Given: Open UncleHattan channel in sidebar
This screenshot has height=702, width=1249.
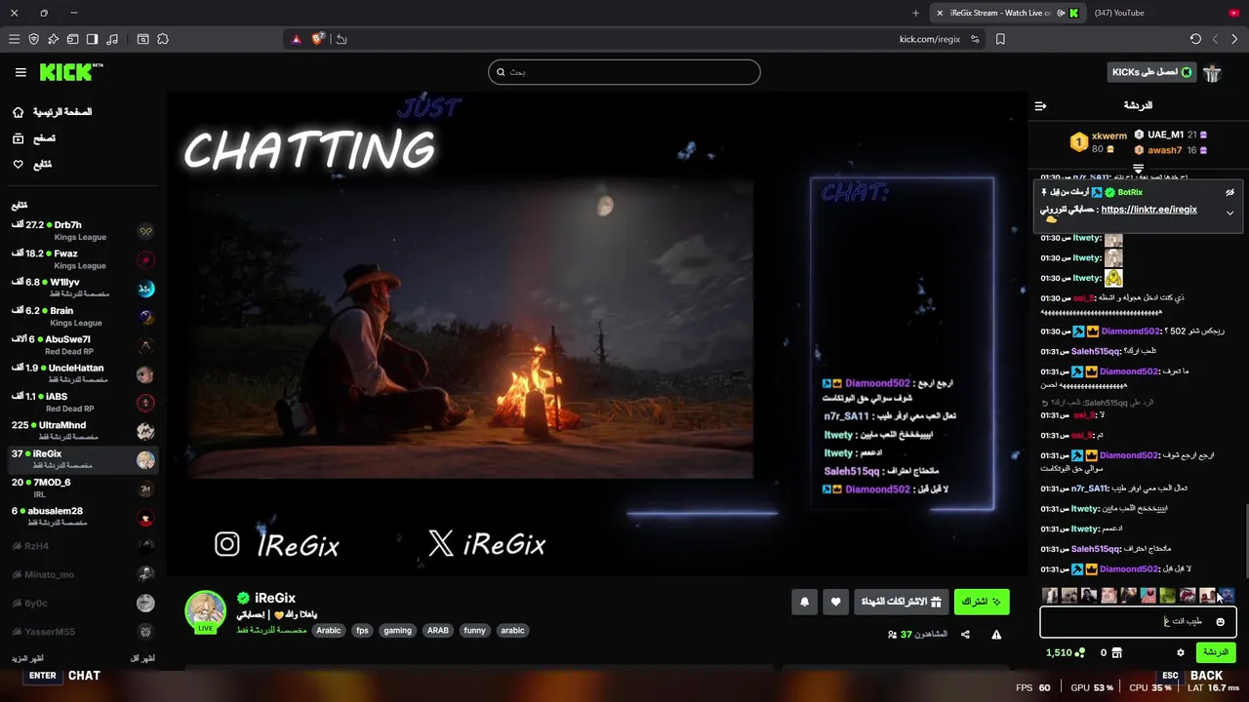Looking at the screenshot, I should pyautogui.click(x=82, y=373).
